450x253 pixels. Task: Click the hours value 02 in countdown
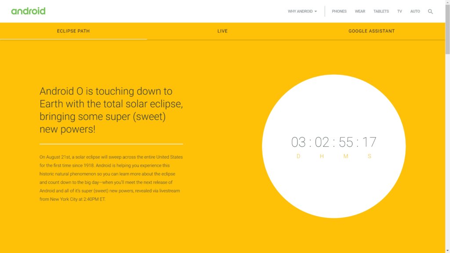tap(322, 142)
